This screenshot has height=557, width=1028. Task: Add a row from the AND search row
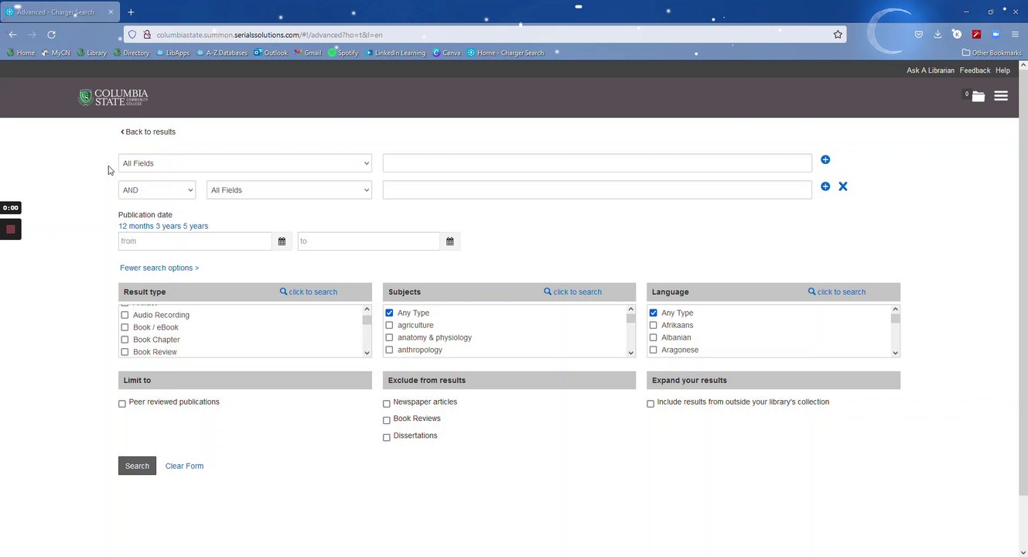(x=825, y=186)
